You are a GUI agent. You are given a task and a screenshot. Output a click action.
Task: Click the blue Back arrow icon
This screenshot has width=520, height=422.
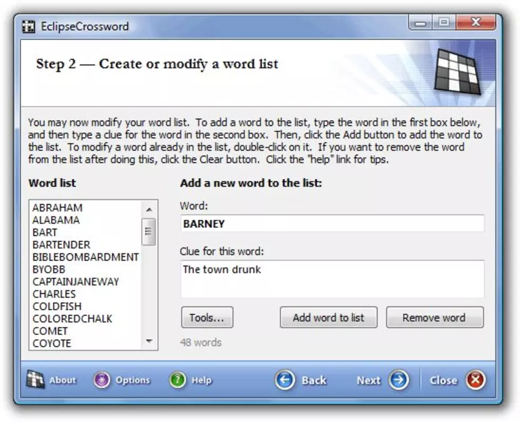point(285,380)
